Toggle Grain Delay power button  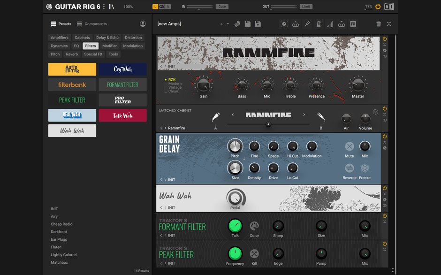tap(385, 137)
